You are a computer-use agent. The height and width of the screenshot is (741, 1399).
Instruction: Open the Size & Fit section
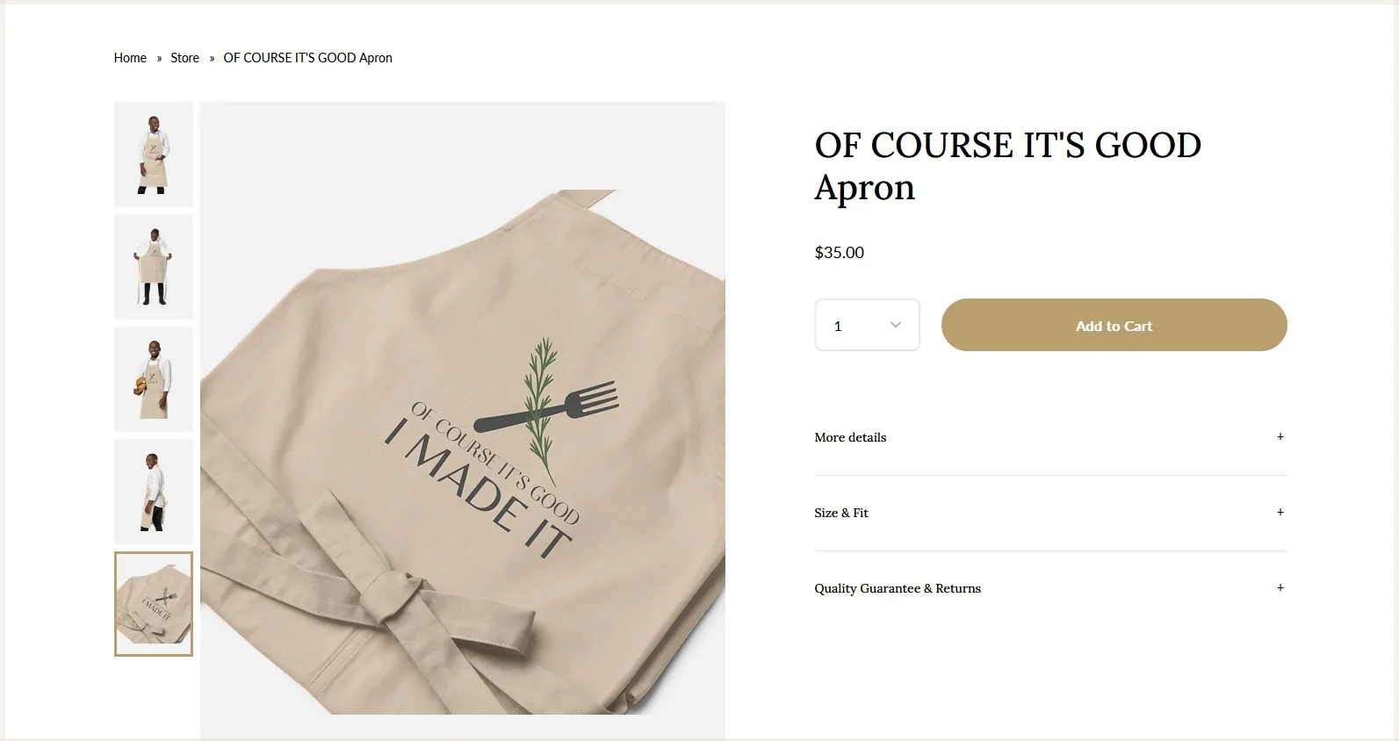click(x=1050, y=513)
